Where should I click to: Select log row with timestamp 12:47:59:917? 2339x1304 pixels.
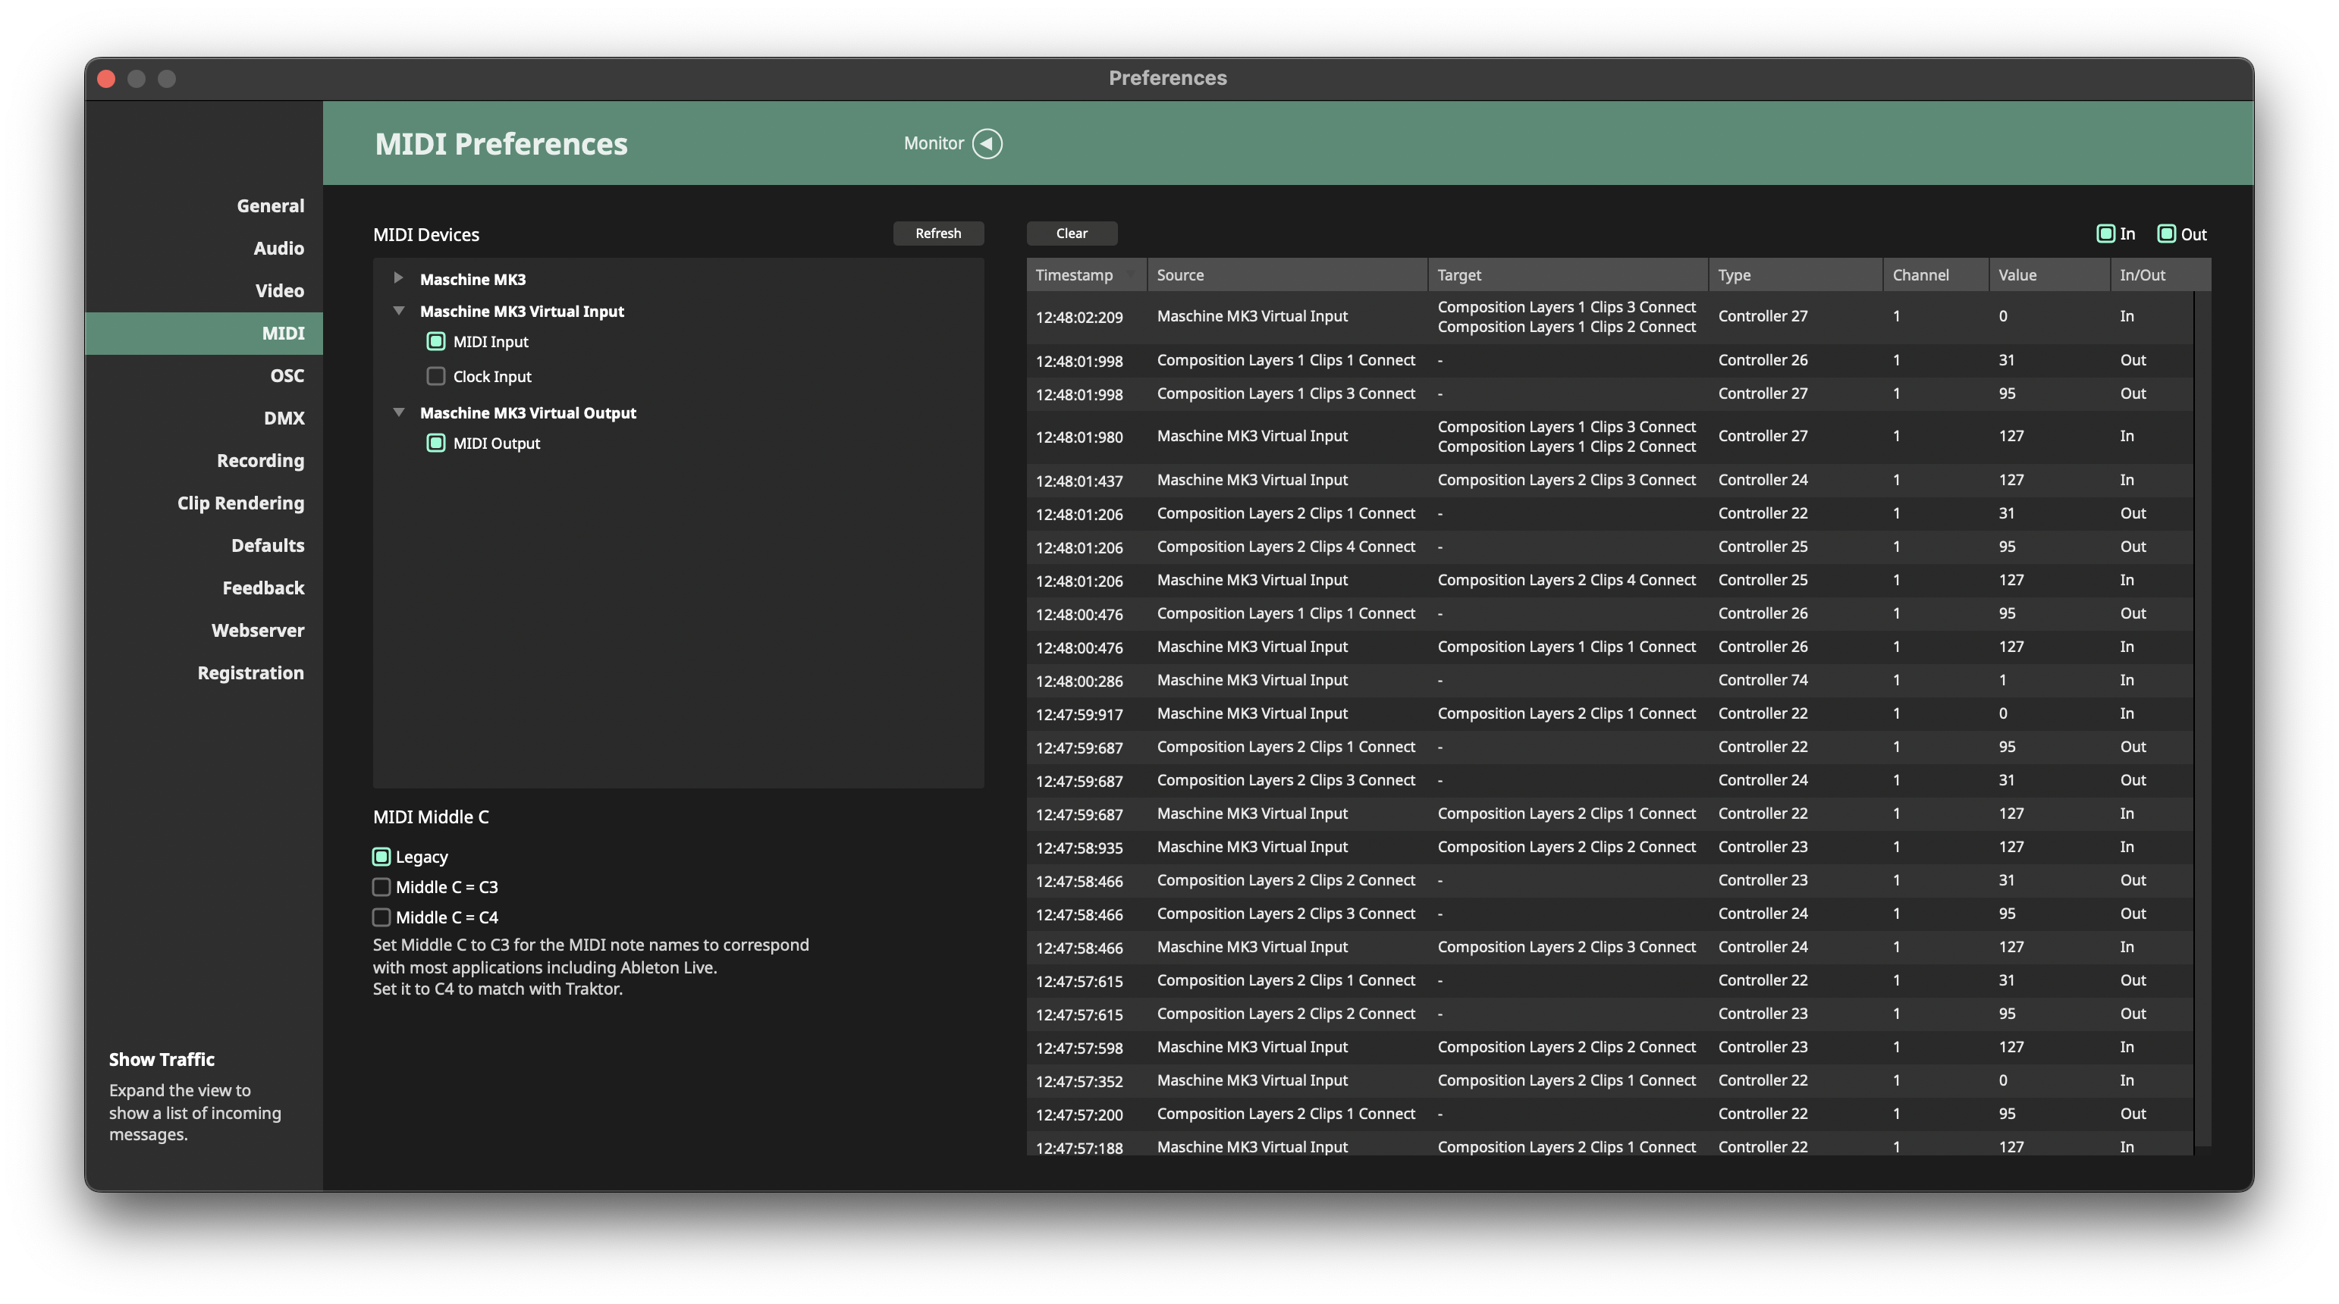tap(1610, 714)
